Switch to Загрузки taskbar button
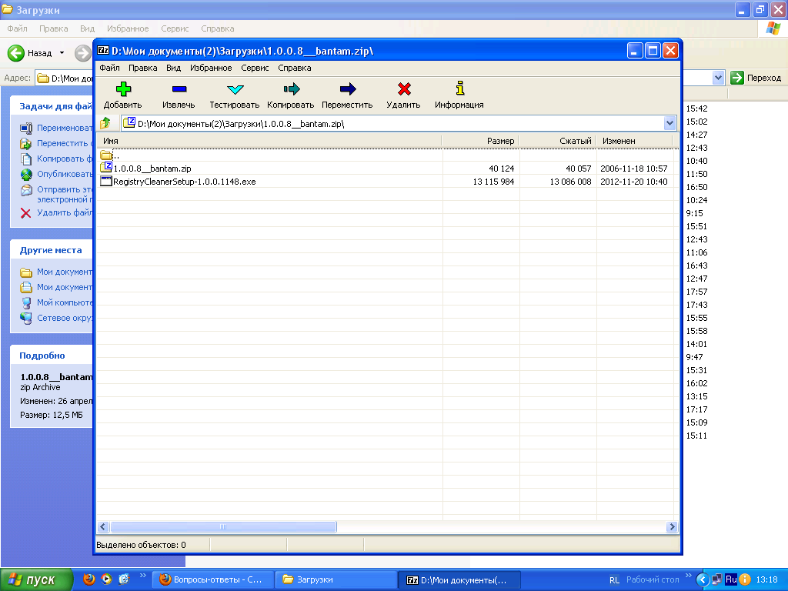This screenshot has height=591, width=788. tap(336, 579)
